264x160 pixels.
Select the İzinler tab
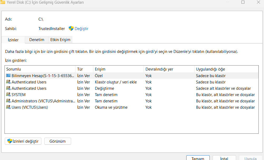point(13,40)
